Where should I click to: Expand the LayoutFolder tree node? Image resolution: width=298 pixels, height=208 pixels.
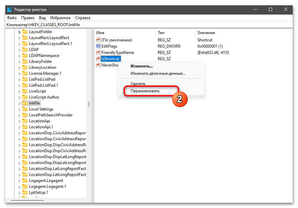(x=19, y=32)
